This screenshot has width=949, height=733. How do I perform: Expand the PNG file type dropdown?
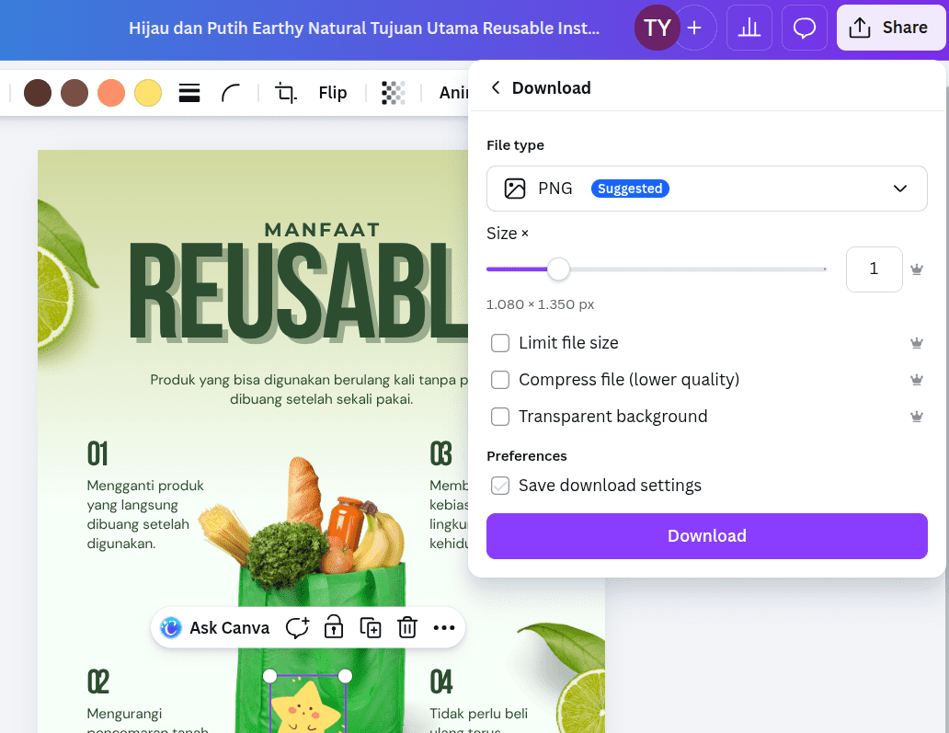[x=706, y=189]
